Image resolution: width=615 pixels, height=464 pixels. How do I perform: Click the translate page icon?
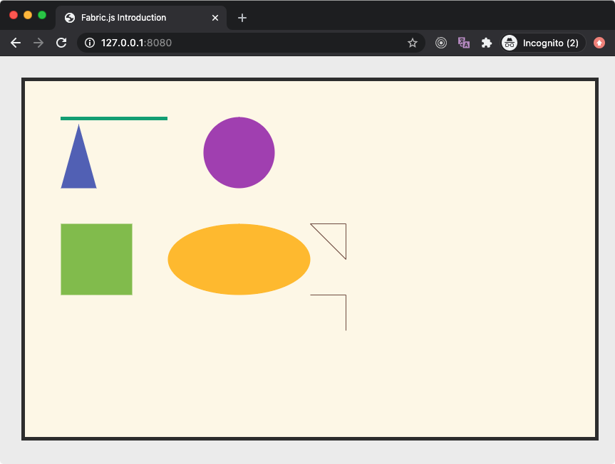tap(464, 43)
